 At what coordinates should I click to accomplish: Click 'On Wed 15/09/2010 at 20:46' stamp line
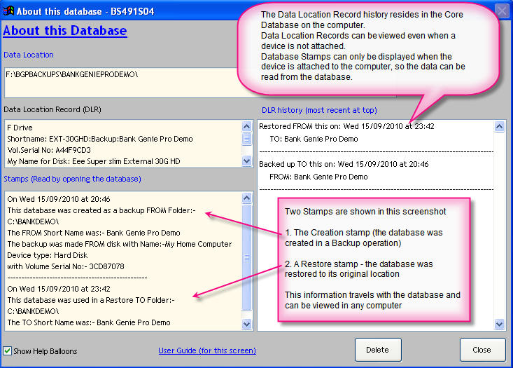[59, 199]
